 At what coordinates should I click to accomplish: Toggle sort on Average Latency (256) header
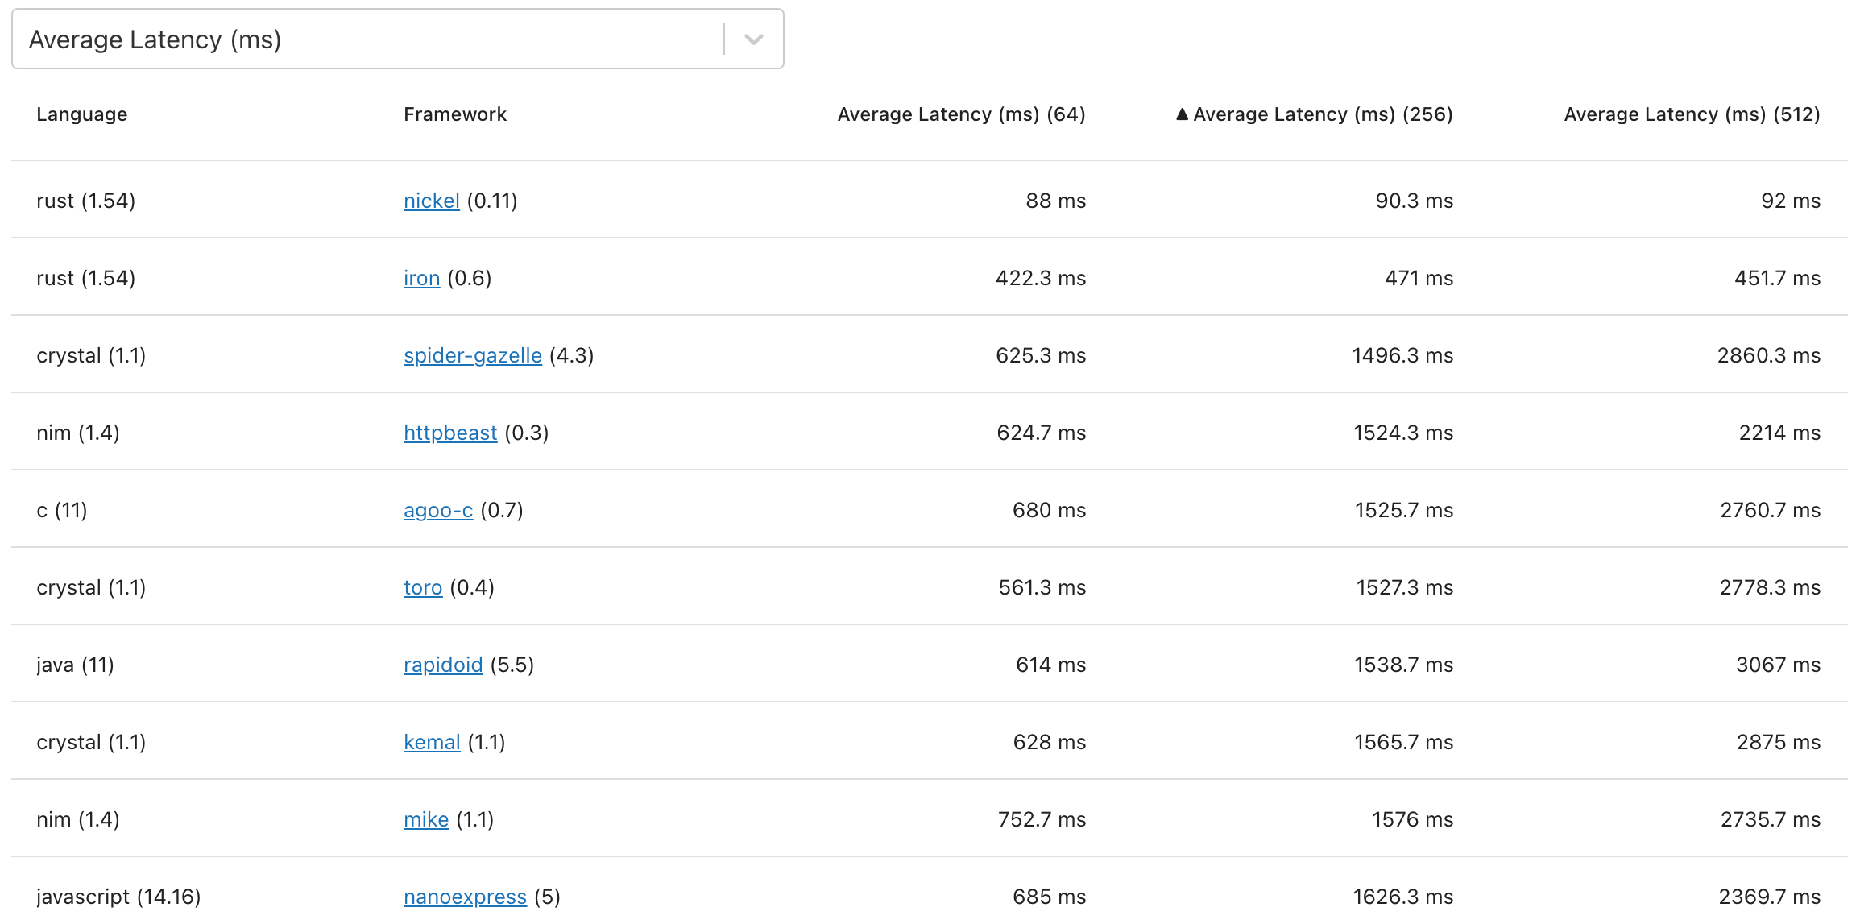pos(1322,114)
